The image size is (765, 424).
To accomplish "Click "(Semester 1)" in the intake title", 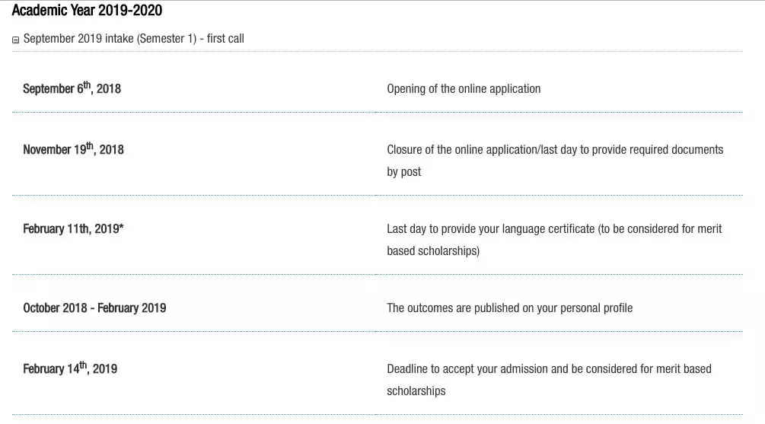I will click(x=167, y=39).
